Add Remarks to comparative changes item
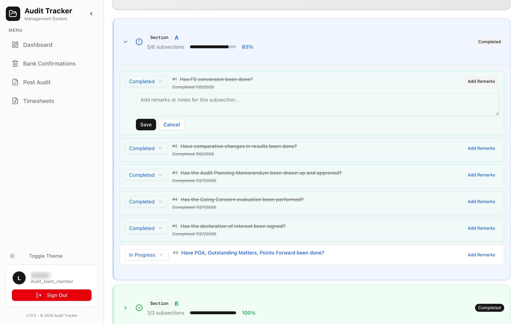This screenshot has width=519, height=324. [x=481, y=148]
